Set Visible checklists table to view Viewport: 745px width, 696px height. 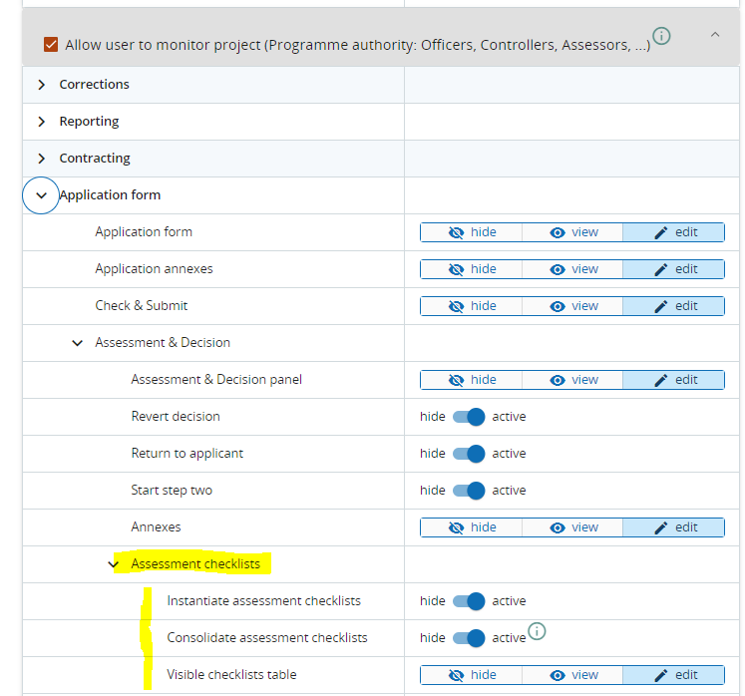point(572,675)
